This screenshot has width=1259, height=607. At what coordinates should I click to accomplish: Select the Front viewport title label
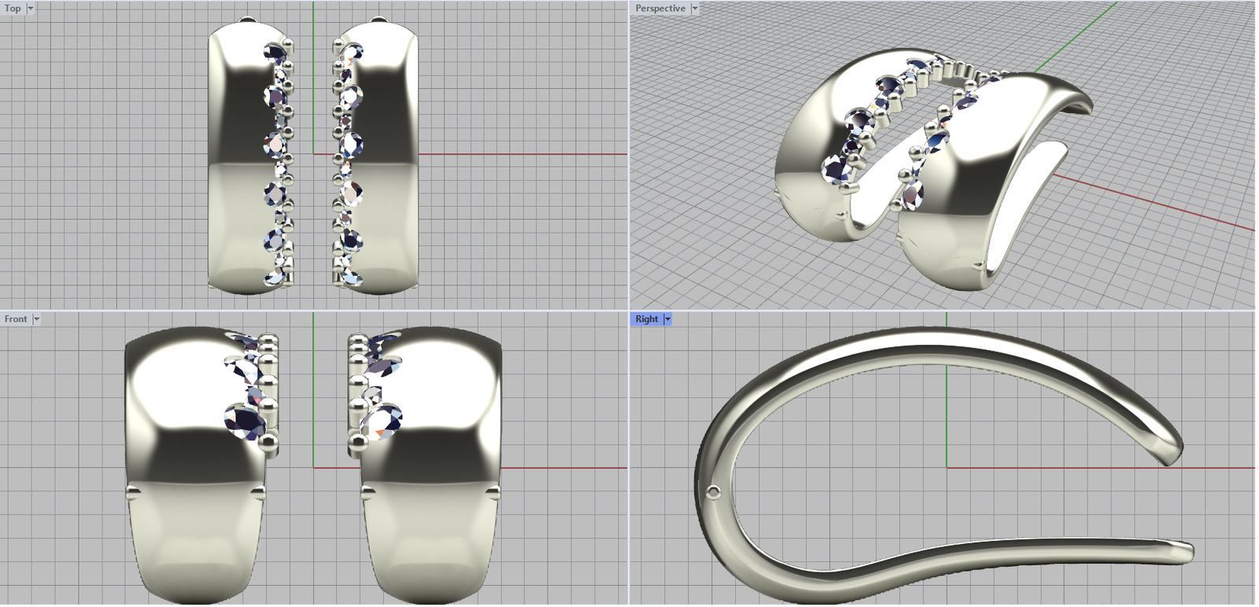(x=15, y=319)
